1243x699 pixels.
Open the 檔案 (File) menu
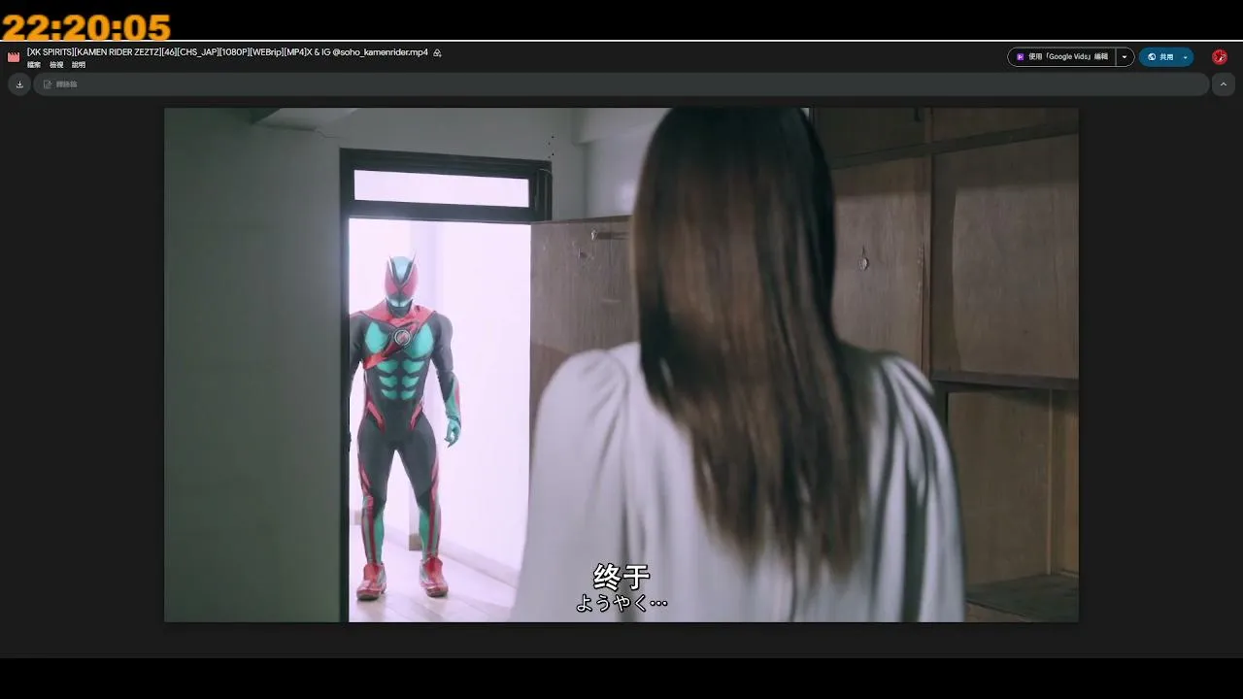click(x=34, y=65)
